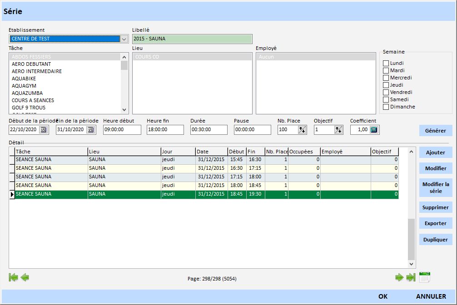Open calculator icon in Coefficient field
This screenshot has width=457, height=305.
point(374,130)
